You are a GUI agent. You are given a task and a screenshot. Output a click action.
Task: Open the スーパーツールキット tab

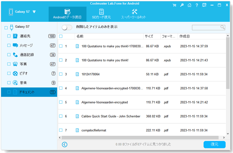(134, 14)
